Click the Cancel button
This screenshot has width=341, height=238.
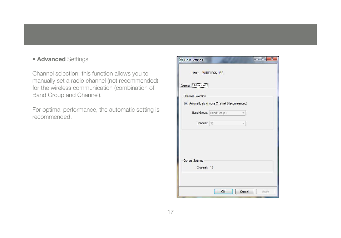click(244, 191)
